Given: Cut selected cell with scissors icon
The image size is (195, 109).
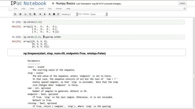Looking at the screenshot, I should [x=26, y=14].
